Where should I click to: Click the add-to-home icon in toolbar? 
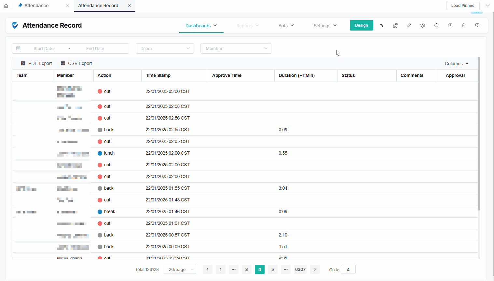(x=395, y=25)
